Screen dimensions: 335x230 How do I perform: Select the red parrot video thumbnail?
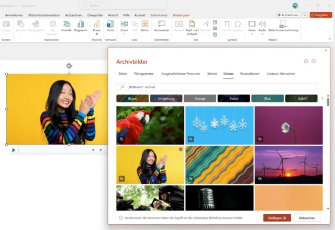point(150,125)
